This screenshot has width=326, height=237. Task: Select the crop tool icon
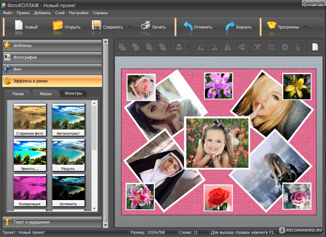(271, 47)
